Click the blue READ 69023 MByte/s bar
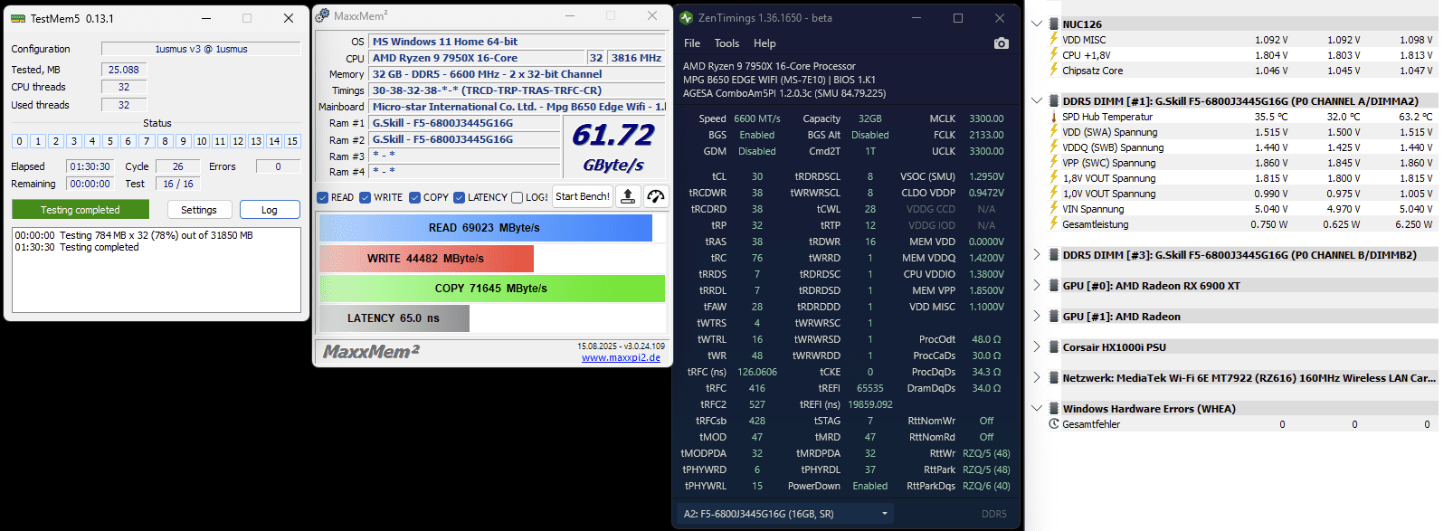The image size is (1453, 531). click(486, 228)
